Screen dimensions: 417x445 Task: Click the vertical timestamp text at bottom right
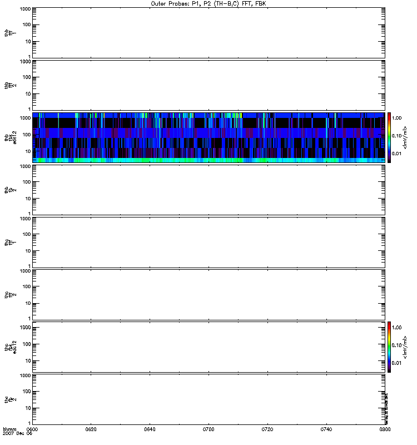click(386, 408)
